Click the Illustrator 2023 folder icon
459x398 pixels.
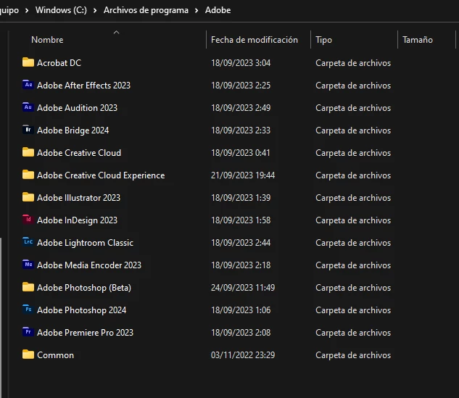(28, 197)
